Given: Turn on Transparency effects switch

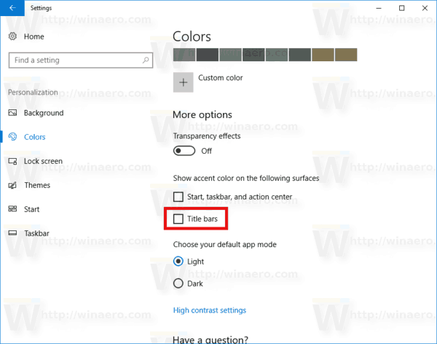Looking at the screenshot, I should coord(184,151).
